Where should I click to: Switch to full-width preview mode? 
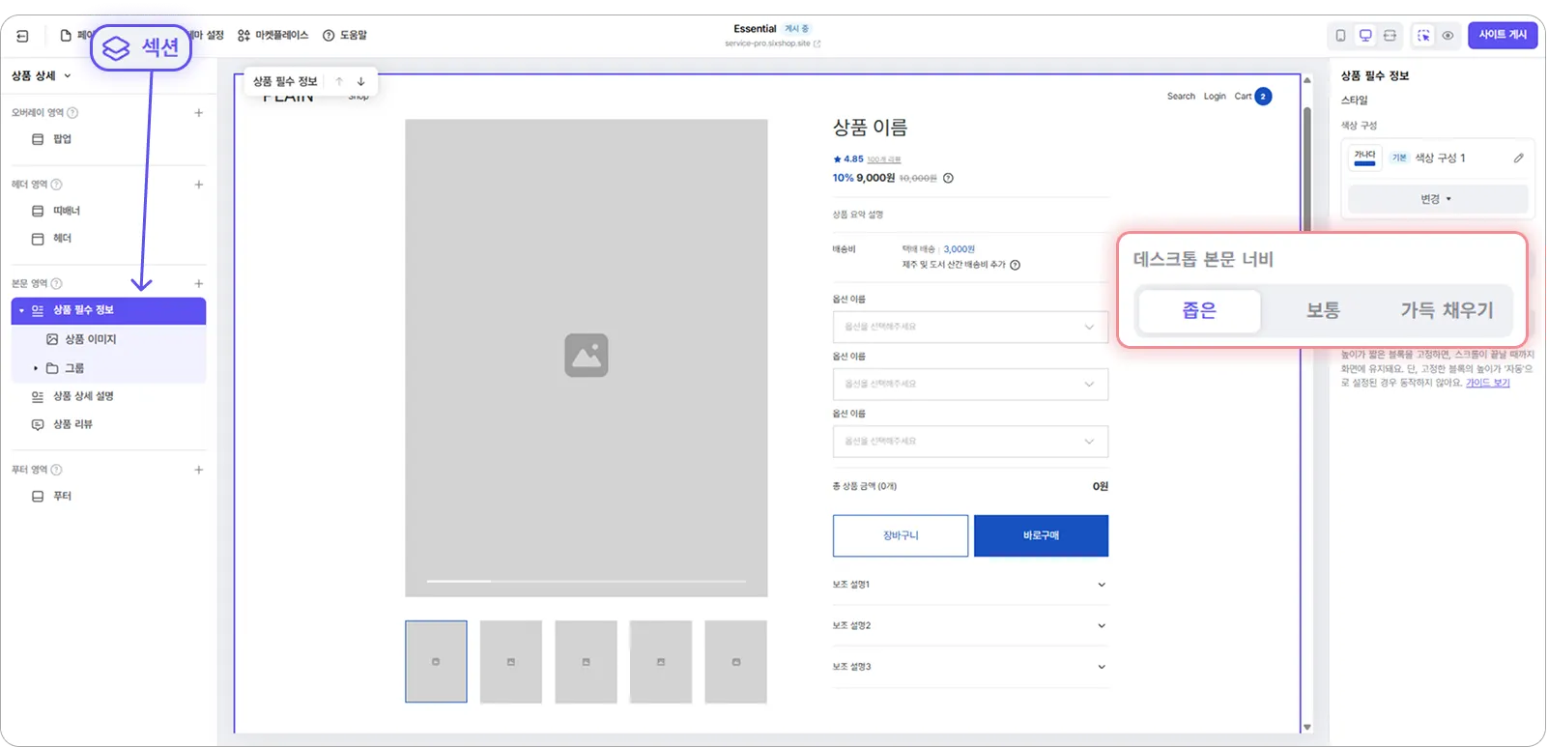pyautogui.click(x=1390, y=36)
